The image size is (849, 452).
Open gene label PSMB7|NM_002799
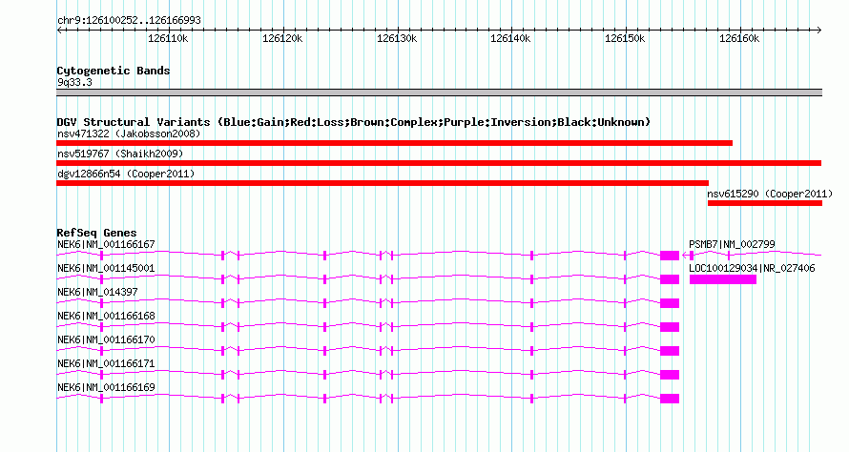[x=732, y=244]
